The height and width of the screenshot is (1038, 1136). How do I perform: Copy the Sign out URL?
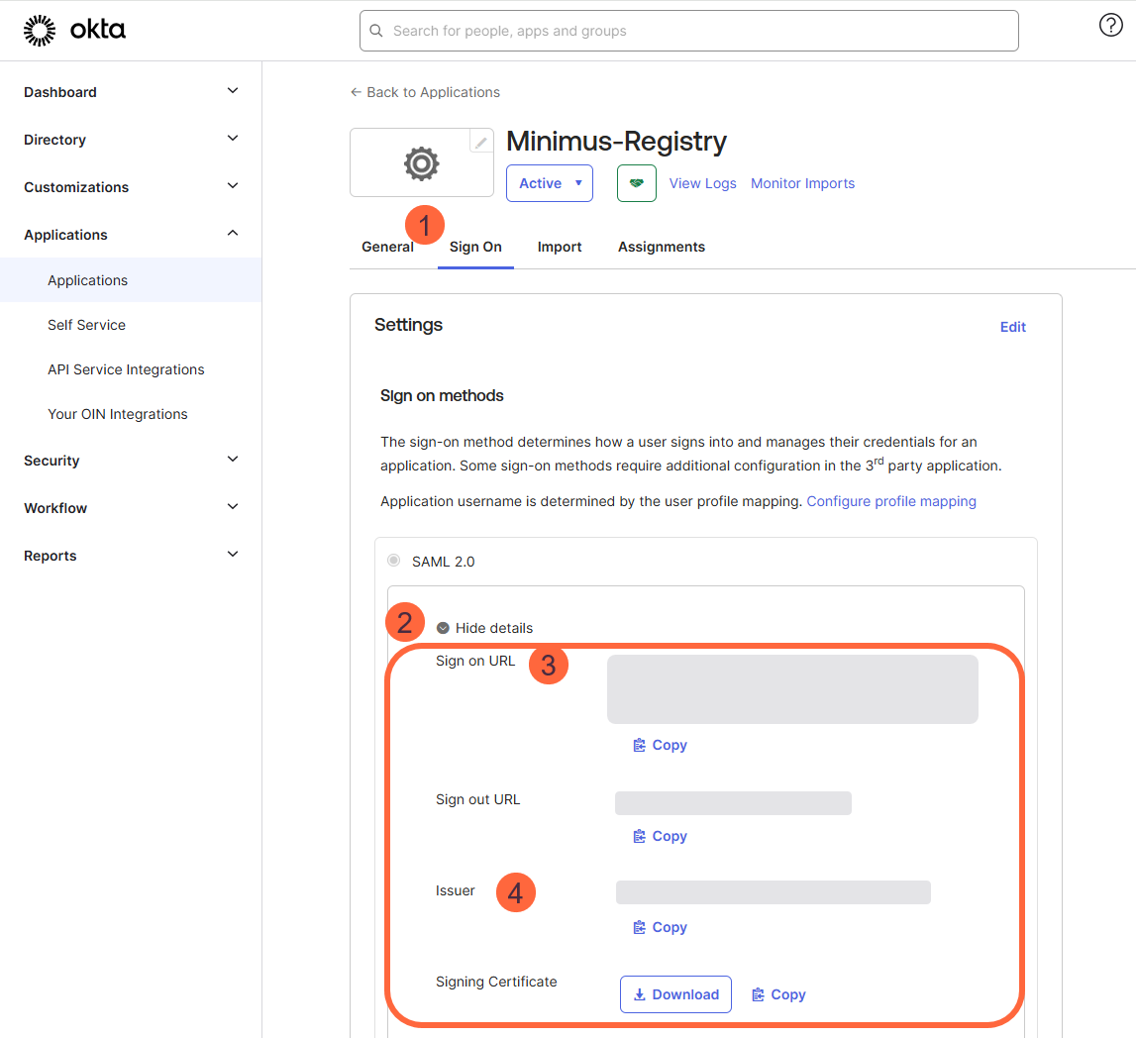point(660,836)
